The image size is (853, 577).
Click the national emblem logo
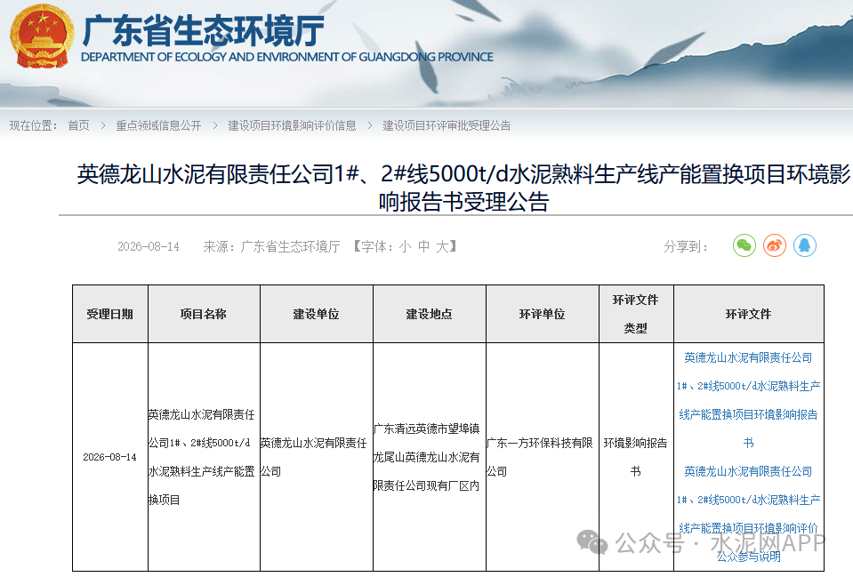point(42,36)
